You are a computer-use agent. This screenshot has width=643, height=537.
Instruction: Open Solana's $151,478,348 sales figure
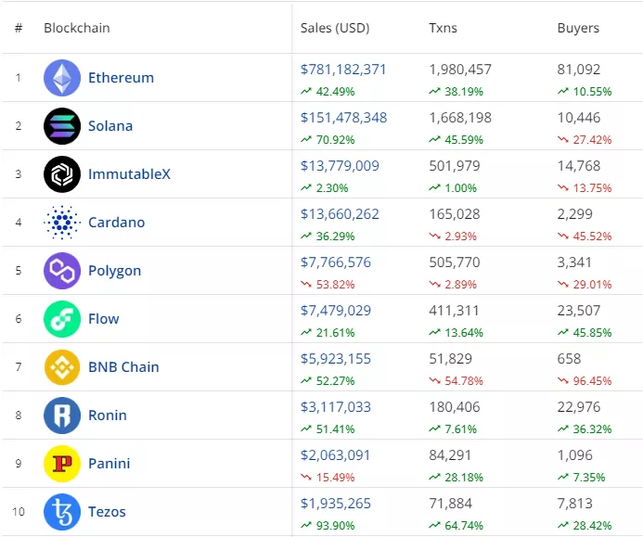343,118
